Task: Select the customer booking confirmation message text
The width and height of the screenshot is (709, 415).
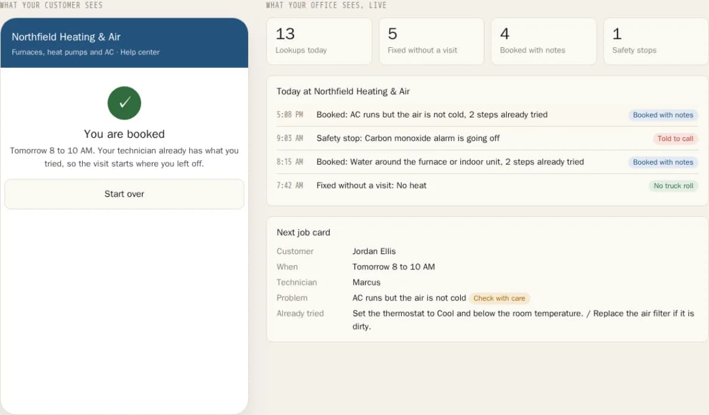Action: pyautogui.click(x=124, y=157)
